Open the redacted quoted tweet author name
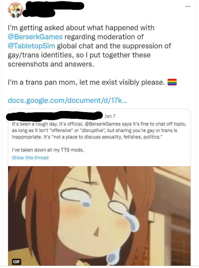This screenshot has height=268, width=199. pos(55,115)
